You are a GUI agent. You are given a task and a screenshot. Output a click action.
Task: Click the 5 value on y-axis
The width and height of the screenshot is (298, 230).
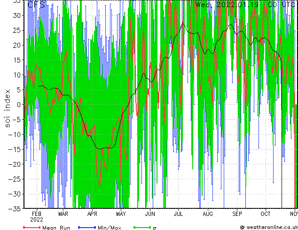click(19, 90)
